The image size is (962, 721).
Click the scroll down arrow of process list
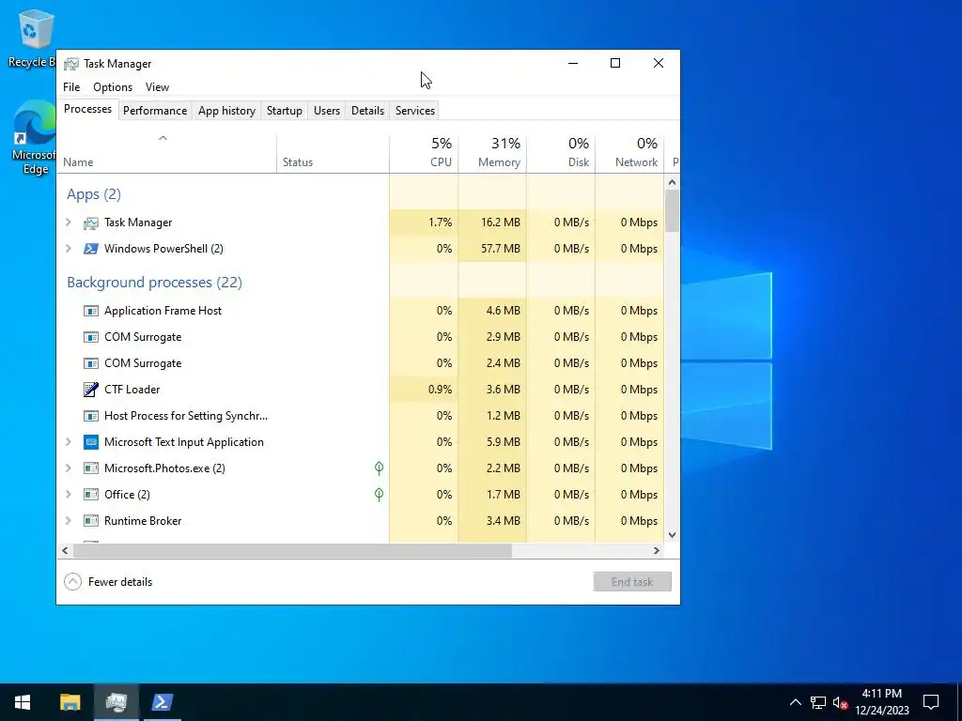[672, 534]
